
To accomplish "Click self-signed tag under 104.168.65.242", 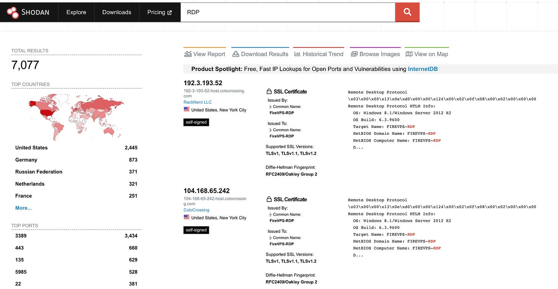I will [x=196, y=230].
